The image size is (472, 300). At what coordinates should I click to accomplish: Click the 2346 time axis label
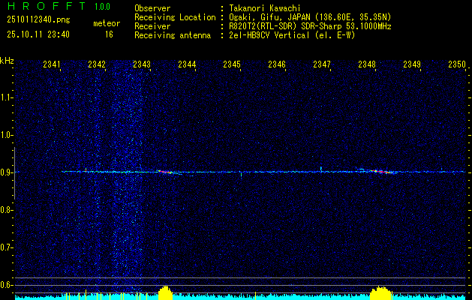[277, 64]
